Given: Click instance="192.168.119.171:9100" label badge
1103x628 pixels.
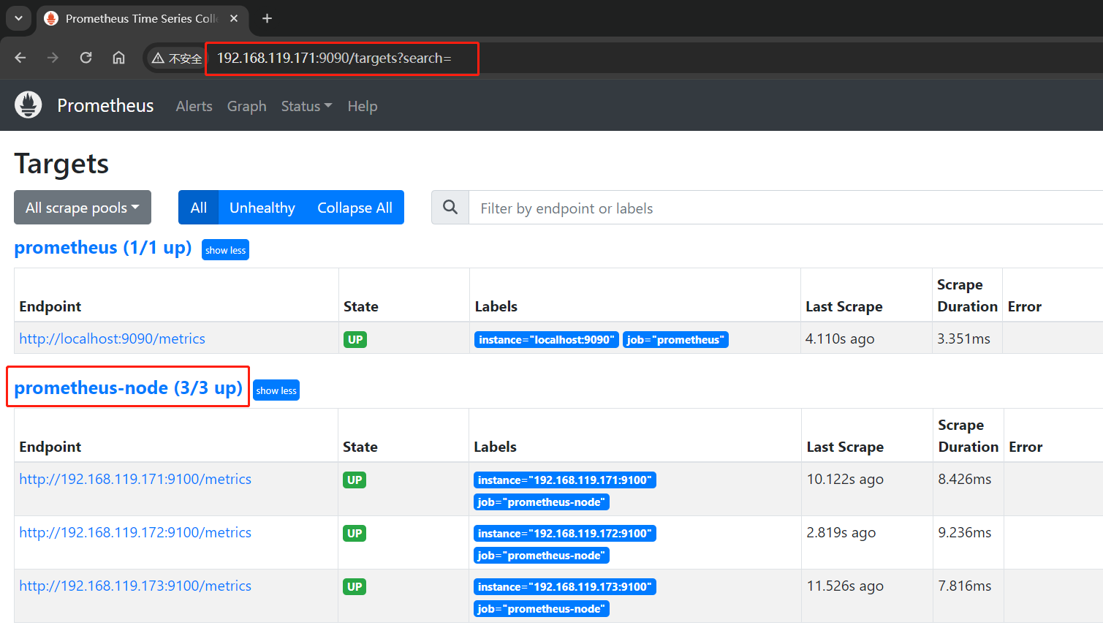Looking at the screenshot, I should (565, 480).
